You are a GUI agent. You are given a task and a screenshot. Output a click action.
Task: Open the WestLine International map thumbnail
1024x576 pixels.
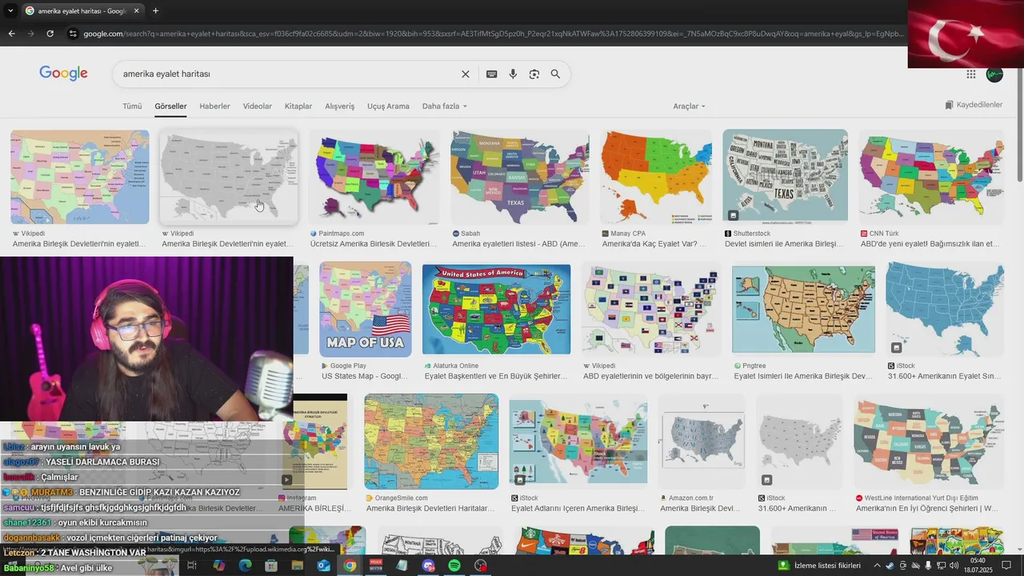(x=929, y=442)
